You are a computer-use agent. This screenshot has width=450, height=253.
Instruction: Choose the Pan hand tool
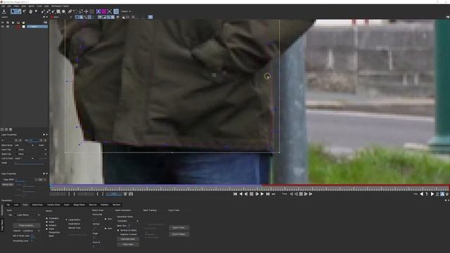(x=30, y=11)
